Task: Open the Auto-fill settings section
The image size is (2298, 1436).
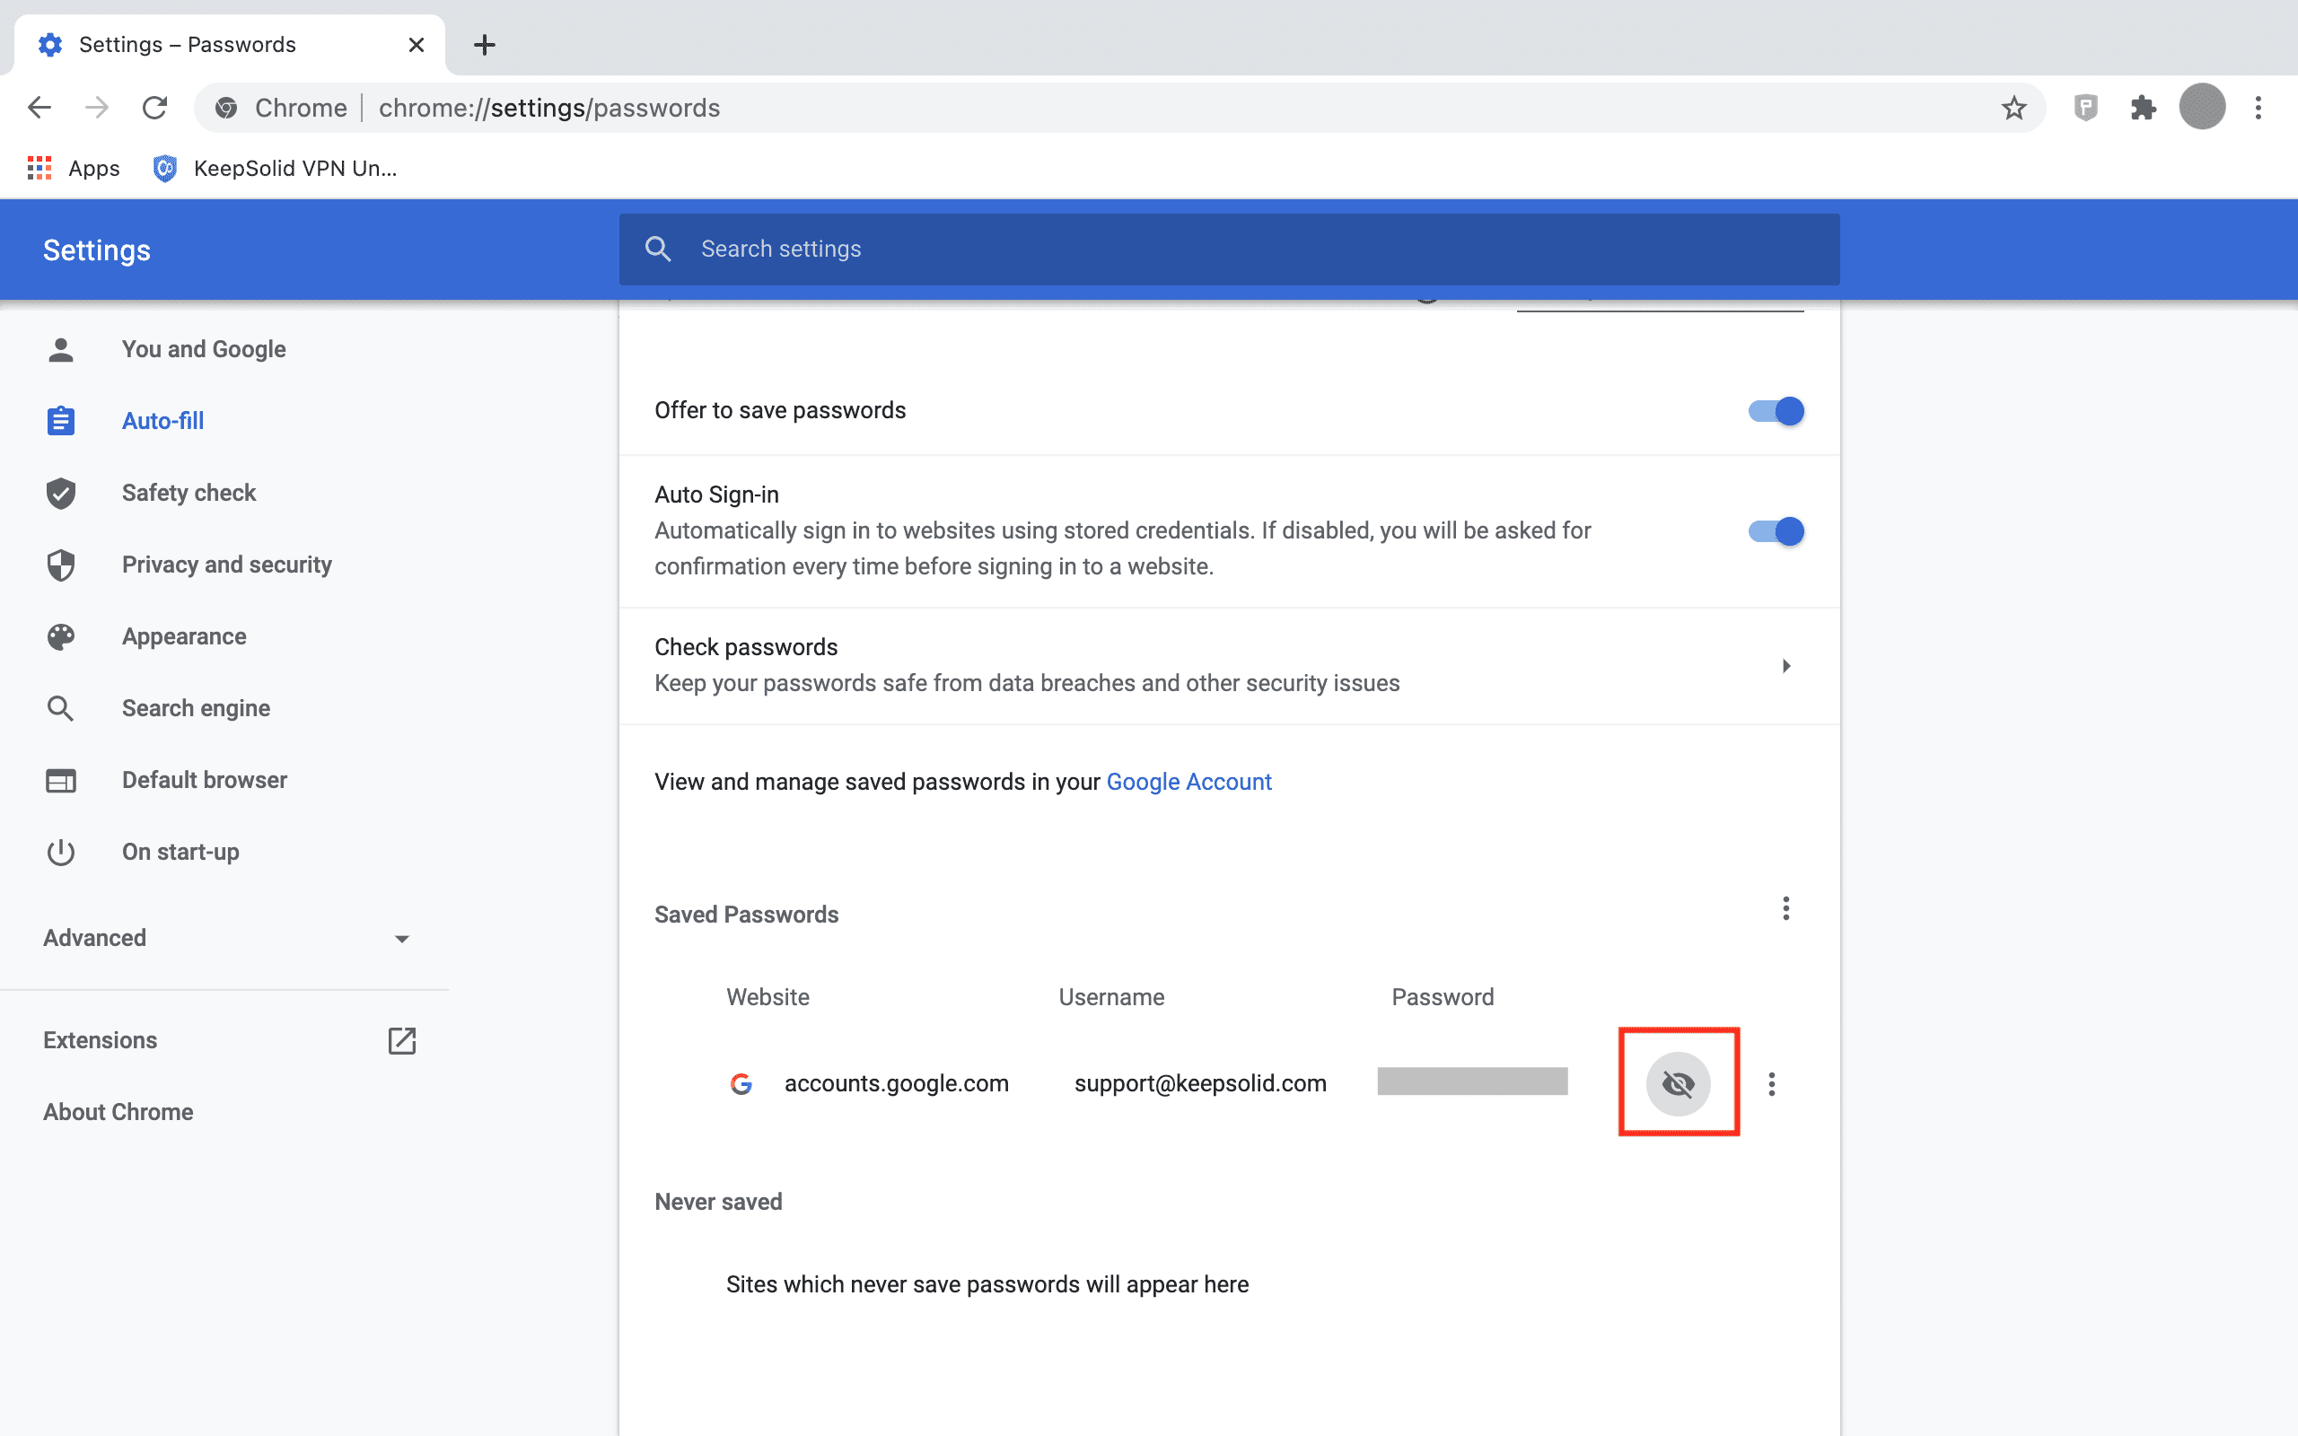Action: [x=162, y=420]
